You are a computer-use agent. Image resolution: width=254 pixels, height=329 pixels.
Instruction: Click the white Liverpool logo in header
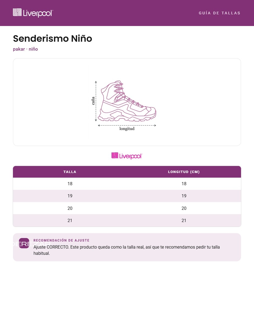pos(33,13)
